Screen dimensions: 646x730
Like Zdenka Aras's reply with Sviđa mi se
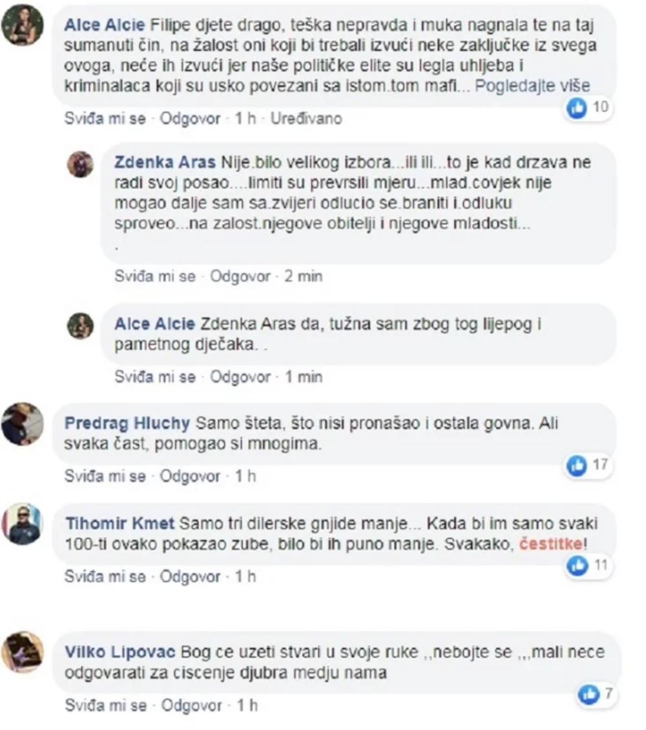(155, 276)
